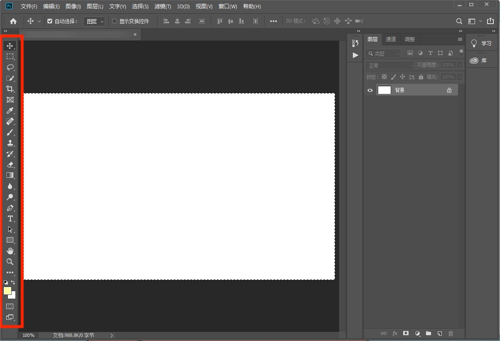Select the Pen tool
The width and height of the screenshot is (500, 341).
[x=10, y=208]
